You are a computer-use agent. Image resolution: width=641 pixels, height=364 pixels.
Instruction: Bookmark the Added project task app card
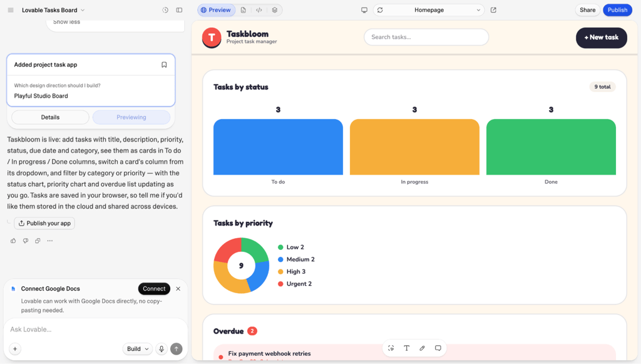(x=164, y=65)
